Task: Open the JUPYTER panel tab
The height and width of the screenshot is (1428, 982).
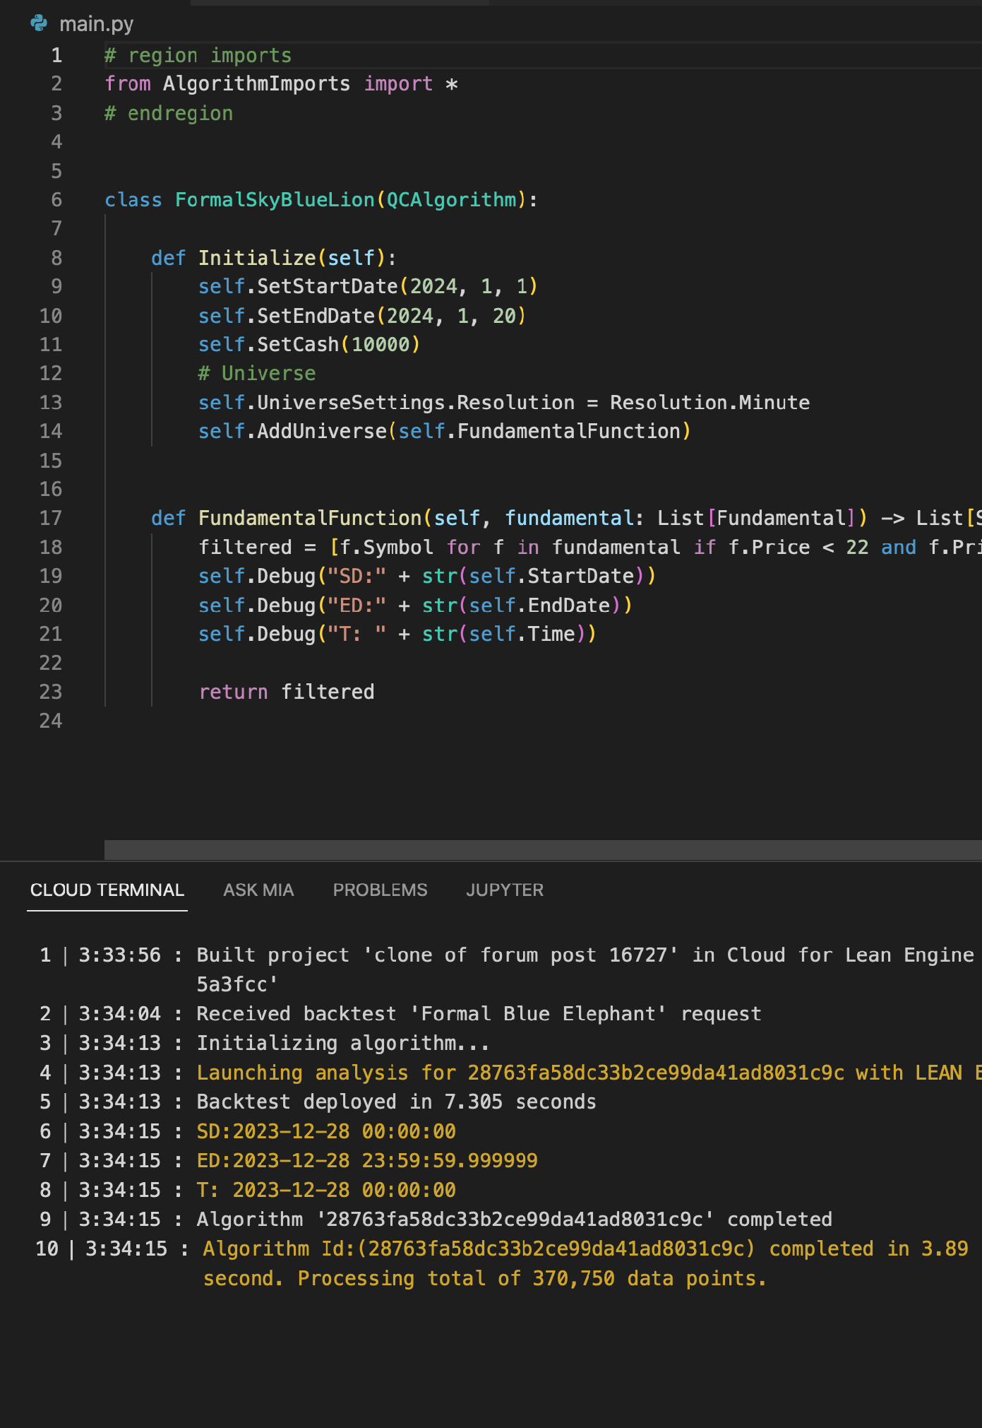Action: point(505,890)
